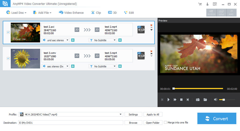
Task: Click source 2D badge for test 3.wmv
Action: pyautogui.click(x=77, y=56)
